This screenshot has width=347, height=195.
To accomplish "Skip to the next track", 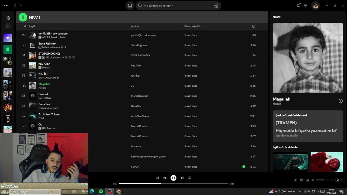I will tap(182, 178).
